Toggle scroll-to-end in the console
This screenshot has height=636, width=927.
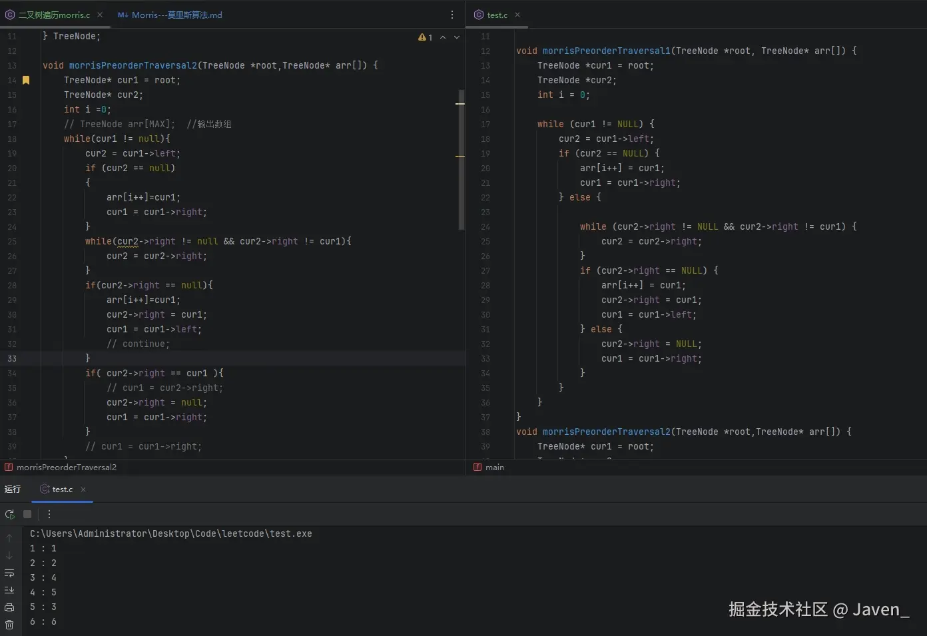[x=9, y=590]
